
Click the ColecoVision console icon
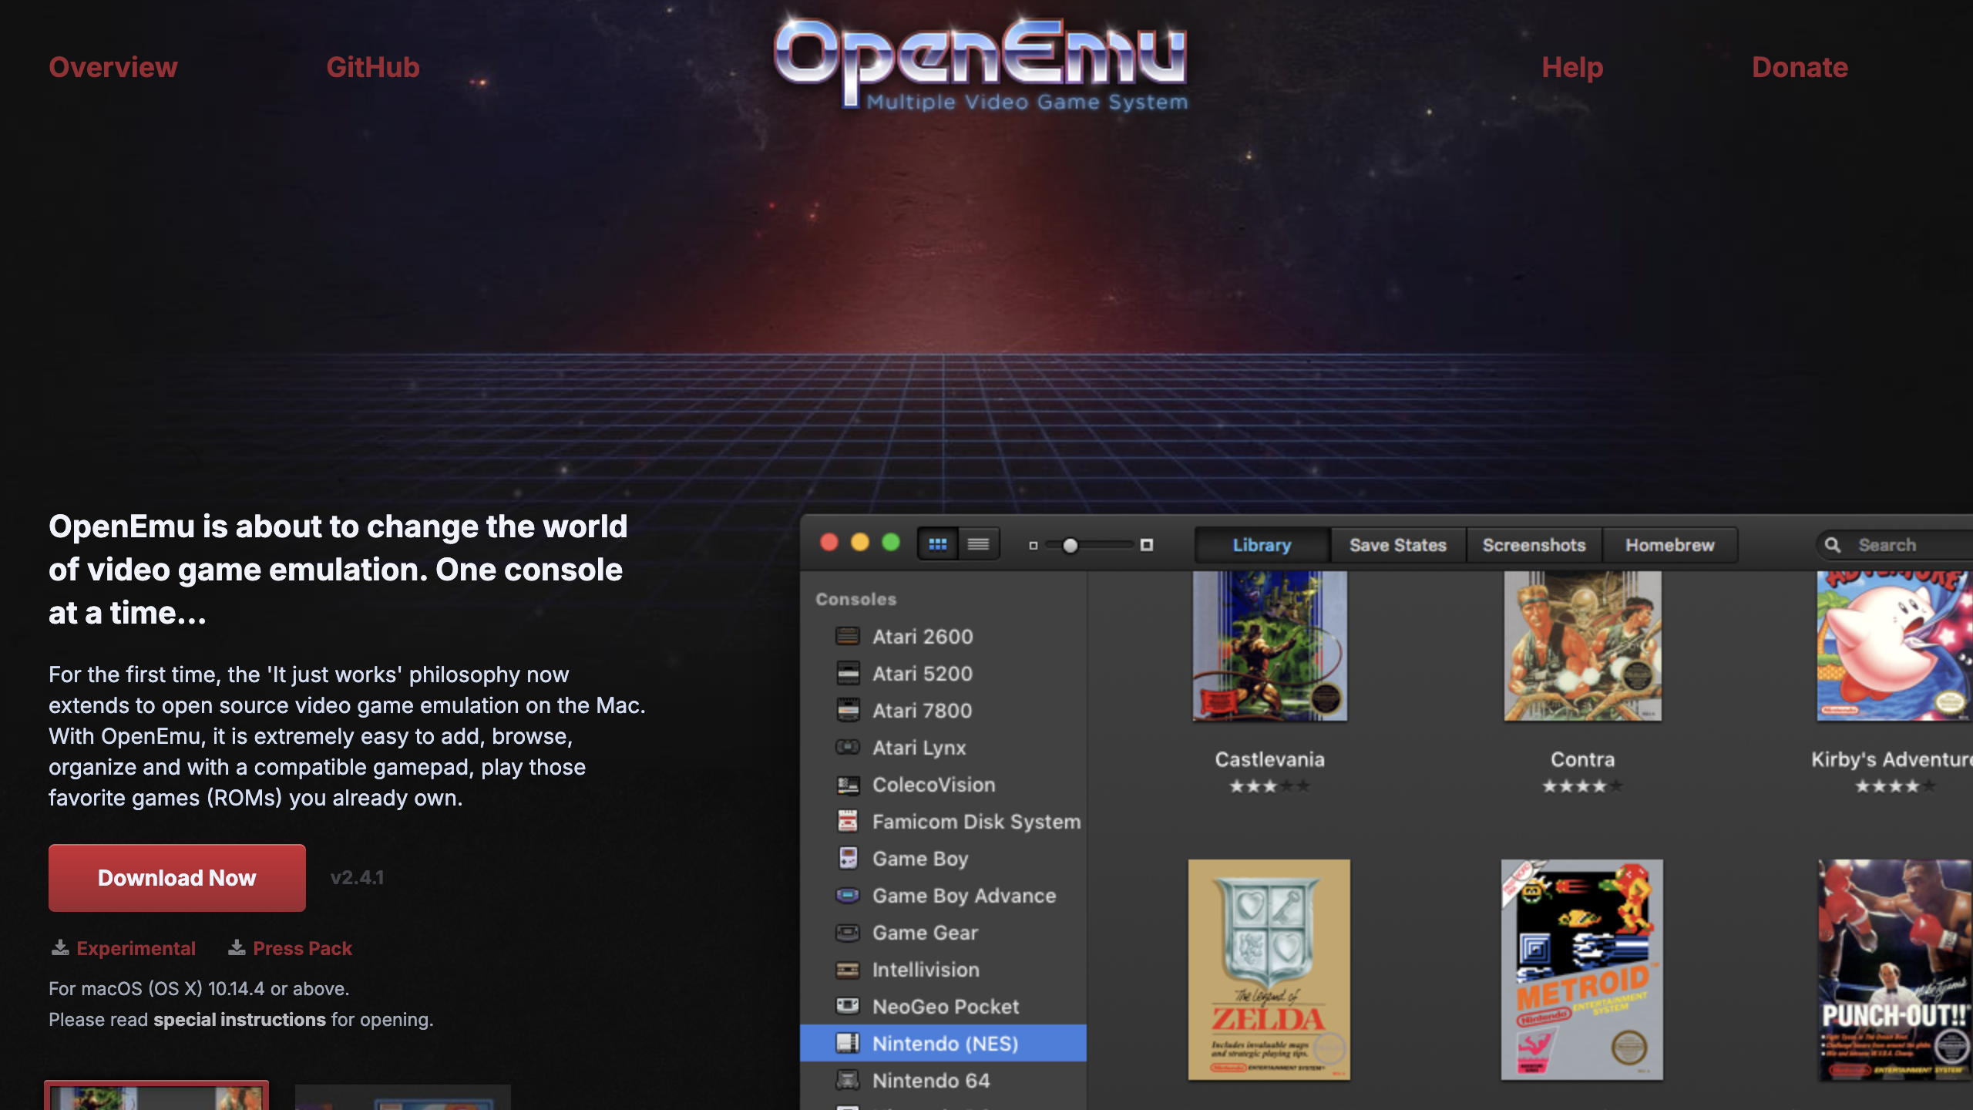848,785
